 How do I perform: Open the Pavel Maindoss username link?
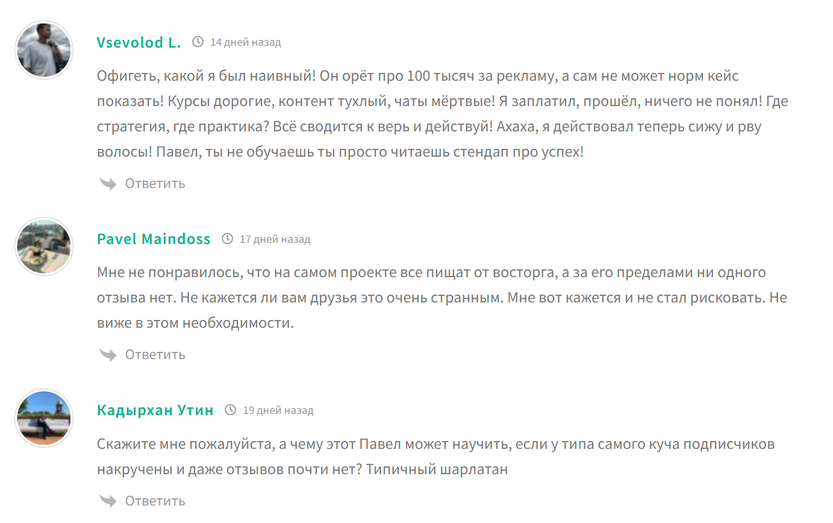(x=154, y=239)
